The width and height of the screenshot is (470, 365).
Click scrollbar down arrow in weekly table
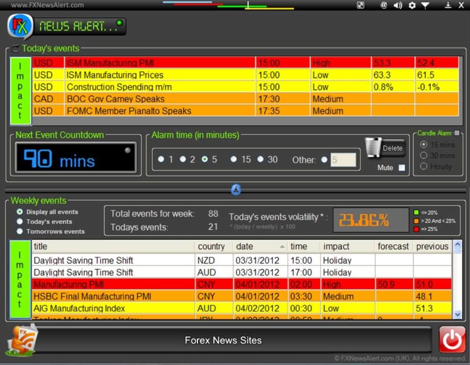[x=458, y=314]
